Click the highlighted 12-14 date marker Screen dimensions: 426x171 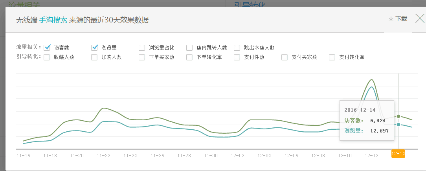398,154
